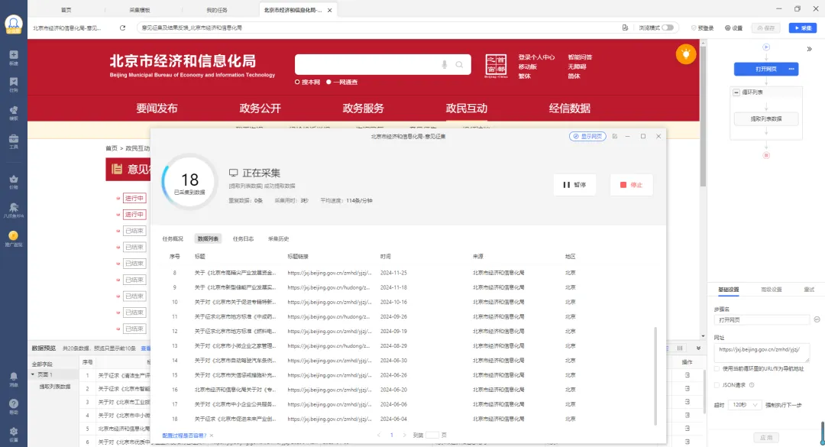Open the 任务 (Tasks) sidebar icon
825x447 pixels.
click(14, 84)
